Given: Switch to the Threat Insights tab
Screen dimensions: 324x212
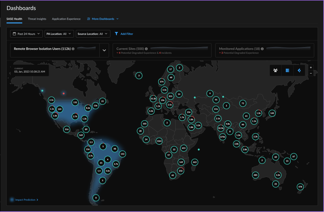Looking at the screenshot, I should click(x=37, y=19).
